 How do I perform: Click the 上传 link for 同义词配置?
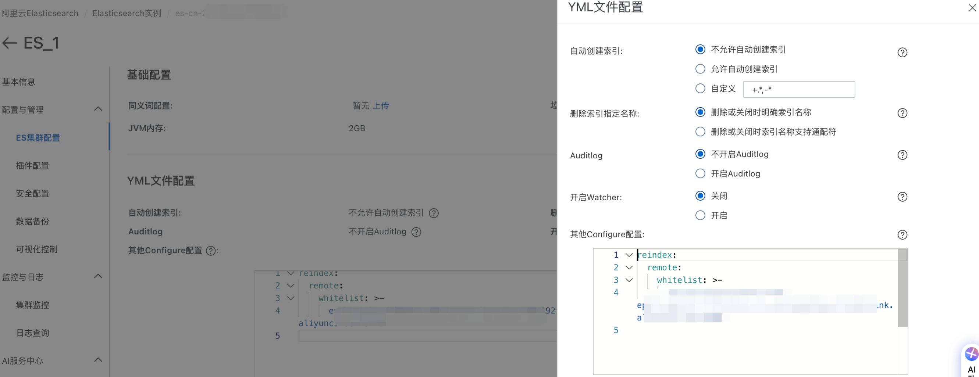pos(381,105)
